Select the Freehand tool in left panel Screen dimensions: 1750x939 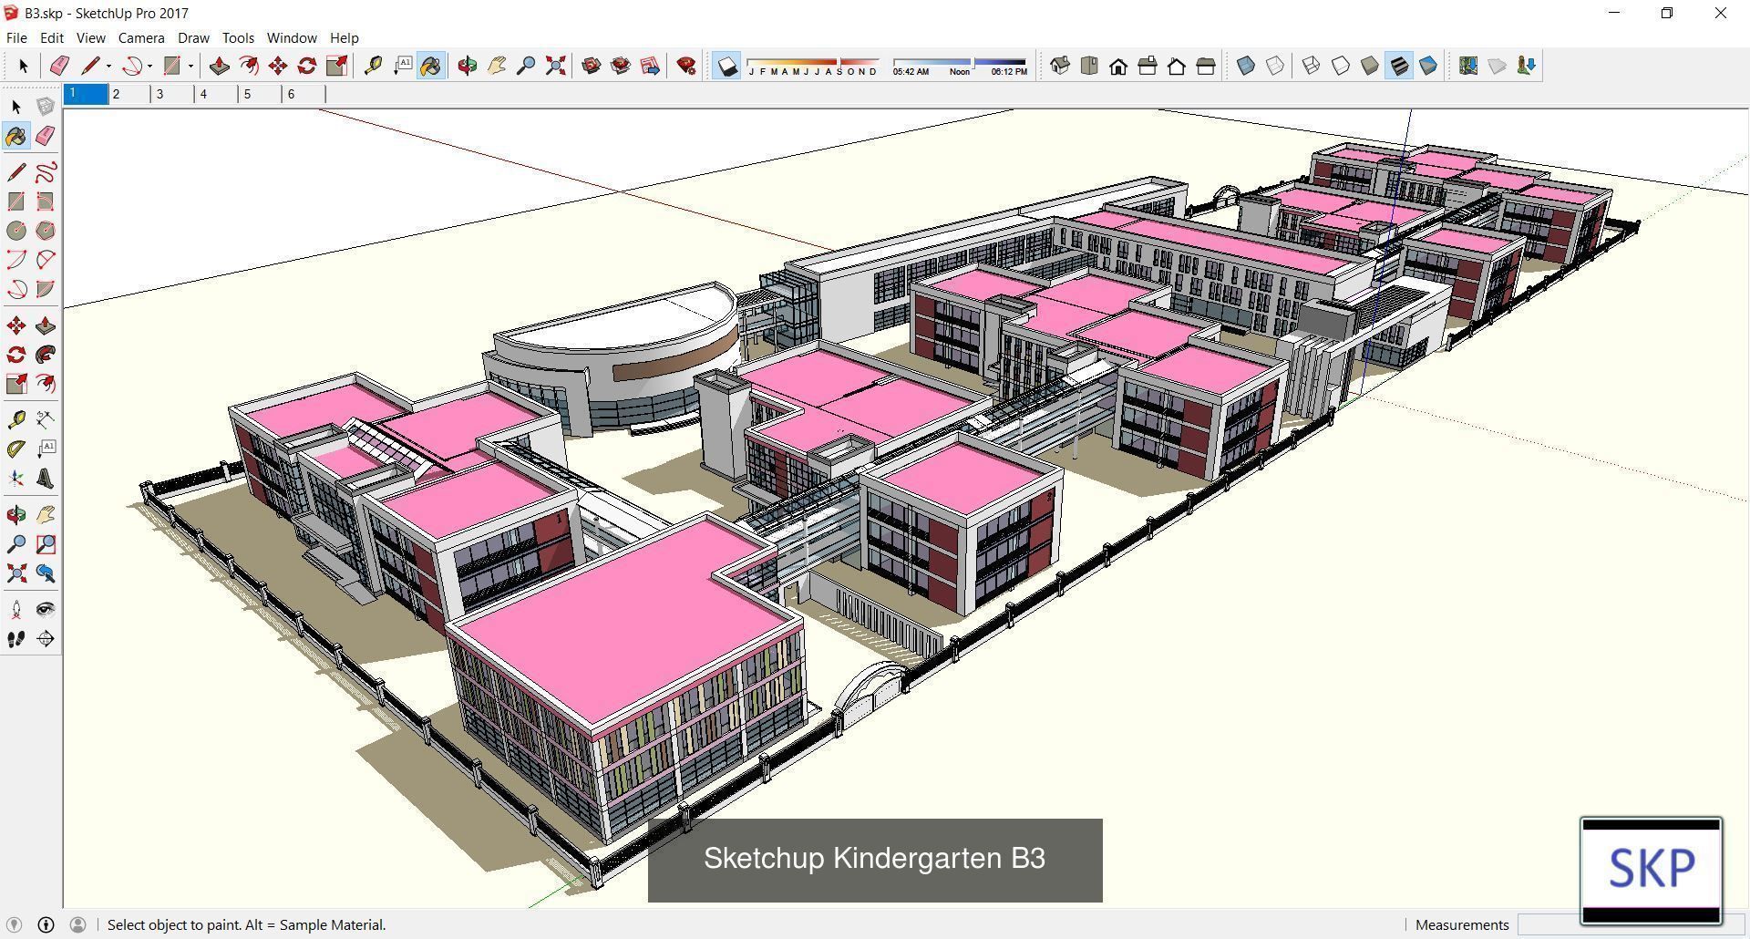coord(46,172)
